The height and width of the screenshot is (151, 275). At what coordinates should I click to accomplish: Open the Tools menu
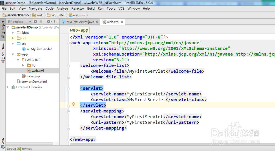point(111,9)
